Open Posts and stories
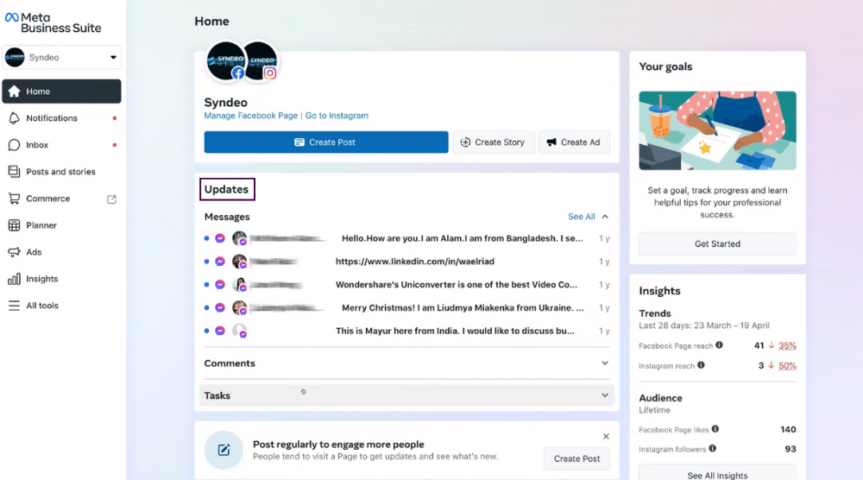 pos(61,172)
